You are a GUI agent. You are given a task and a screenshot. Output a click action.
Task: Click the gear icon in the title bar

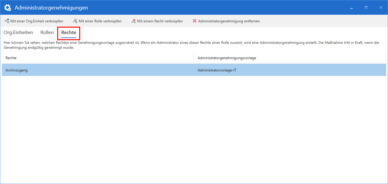(7, 7)
